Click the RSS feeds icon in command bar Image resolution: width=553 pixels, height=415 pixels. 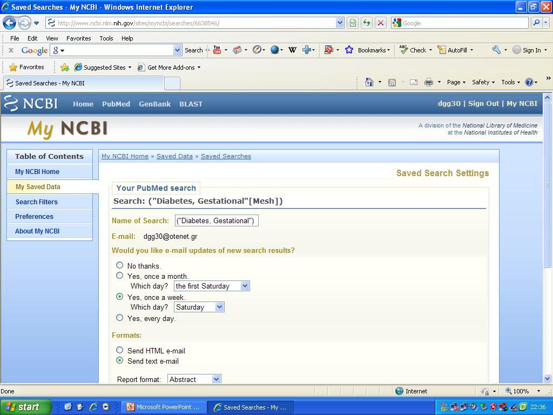(x=392, y=83)
